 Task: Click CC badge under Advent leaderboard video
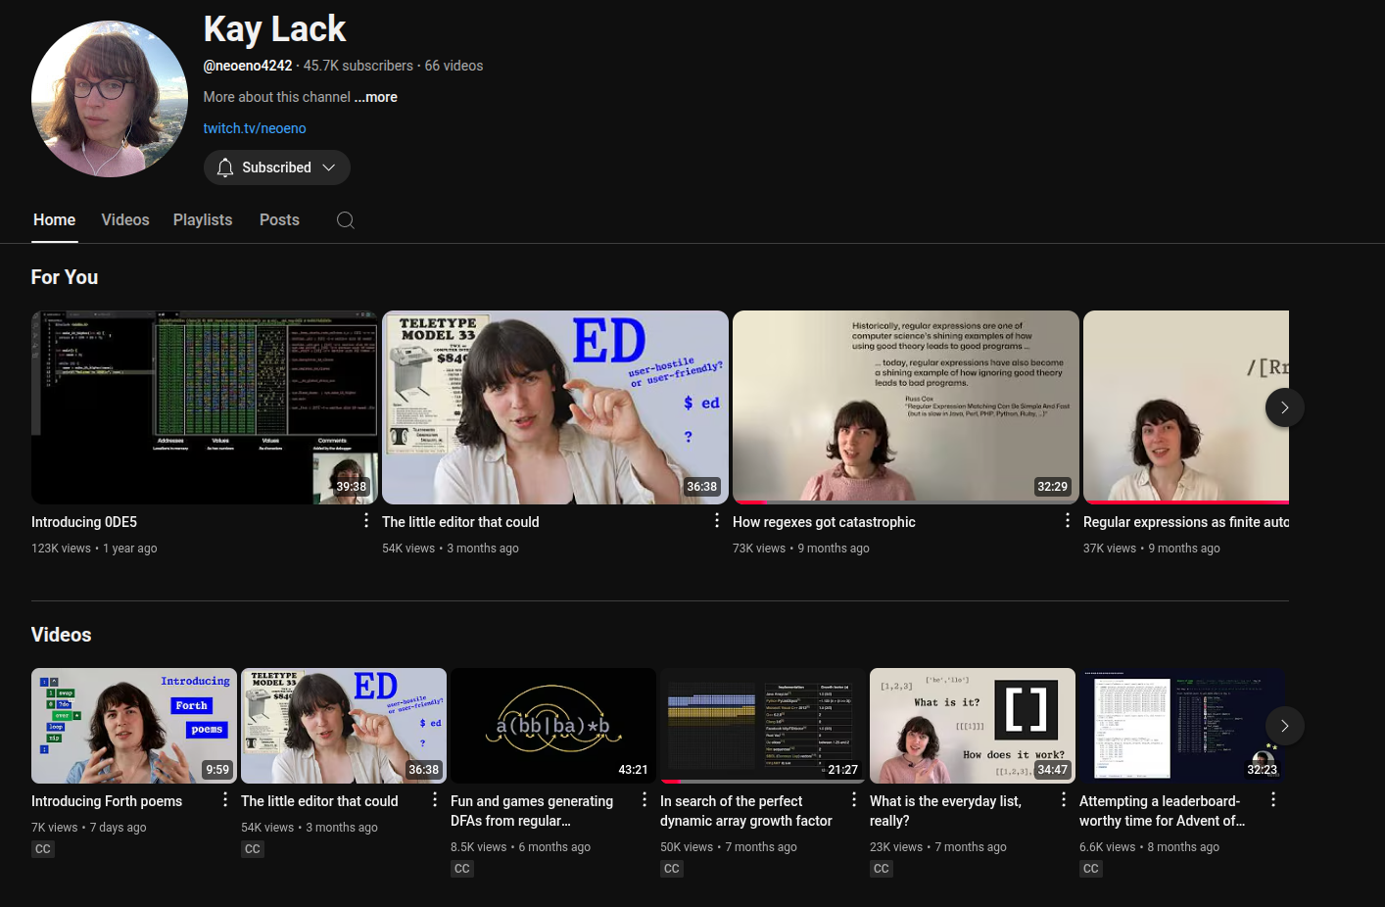click(1091, 869)
